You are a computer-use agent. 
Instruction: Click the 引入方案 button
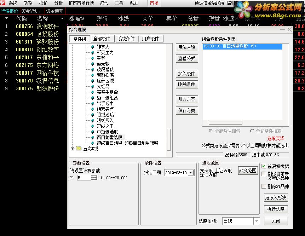pyautogui.click(x=187, y=99)
